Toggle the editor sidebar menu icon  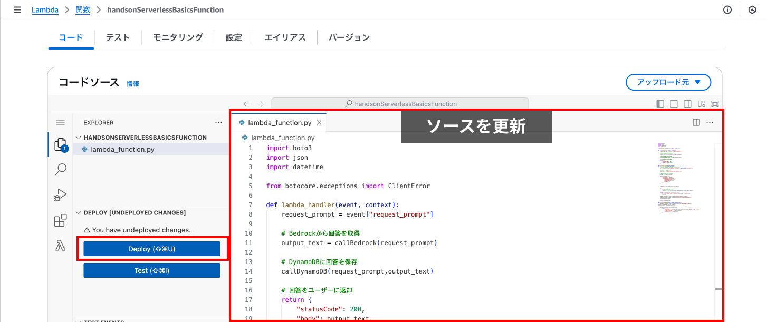(60, 123)
